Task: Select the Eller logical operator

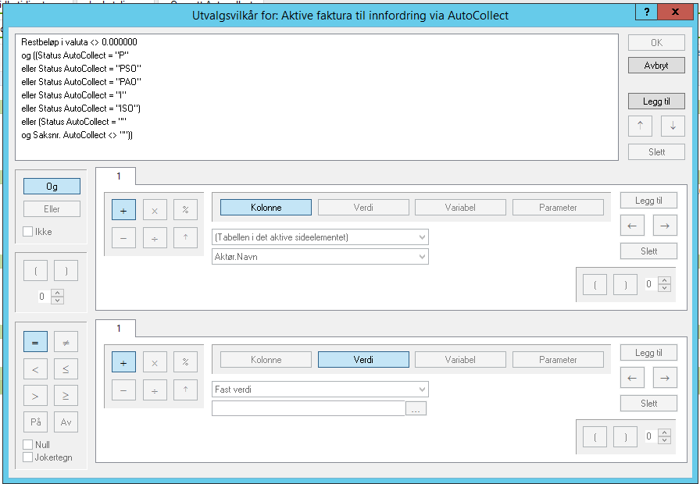Action: [x=52, y=208]
